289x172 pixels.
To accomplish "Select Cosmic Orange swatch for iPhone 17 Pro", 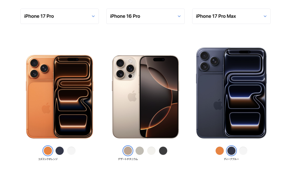I will point(48,151).
